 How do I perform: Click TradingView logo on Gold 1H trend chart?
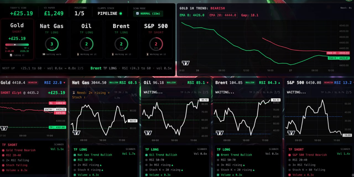tap(186, 63)
